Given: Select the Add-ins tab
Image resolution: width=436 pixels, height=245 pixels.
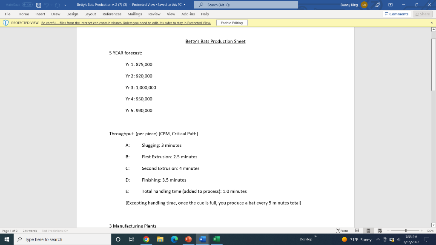Looking at the screenshot, I should (188, 14).
